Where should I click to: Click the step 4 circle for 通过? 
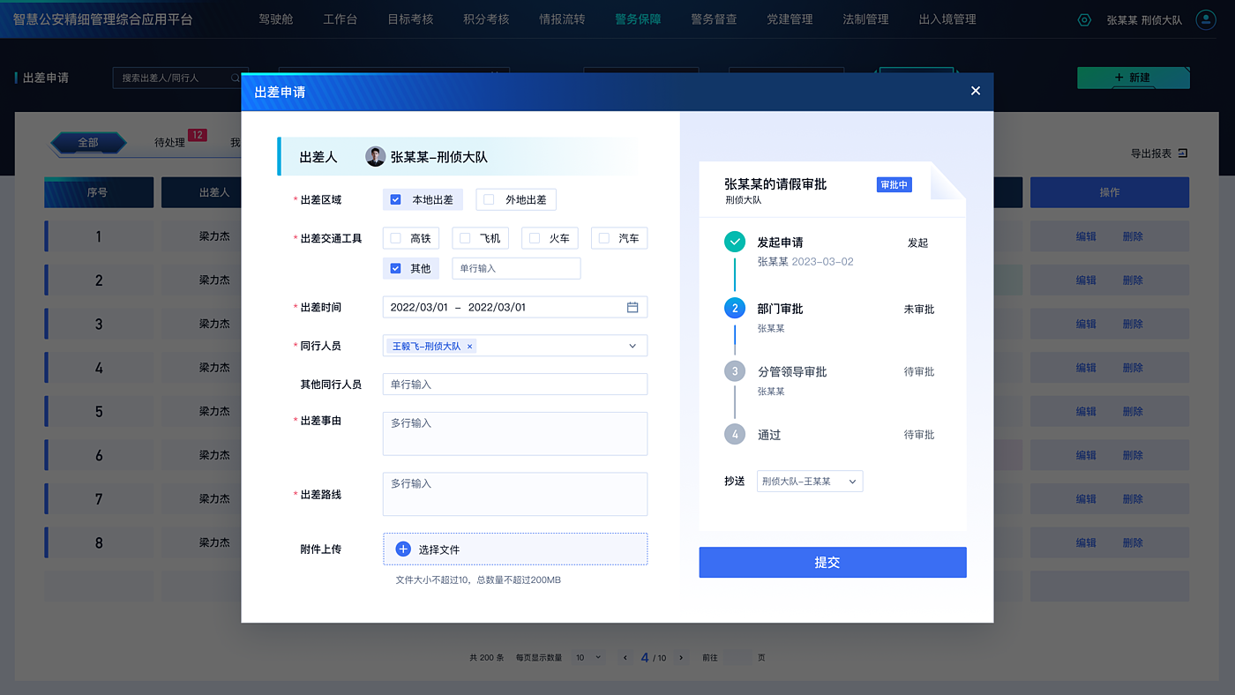point(734,435)
